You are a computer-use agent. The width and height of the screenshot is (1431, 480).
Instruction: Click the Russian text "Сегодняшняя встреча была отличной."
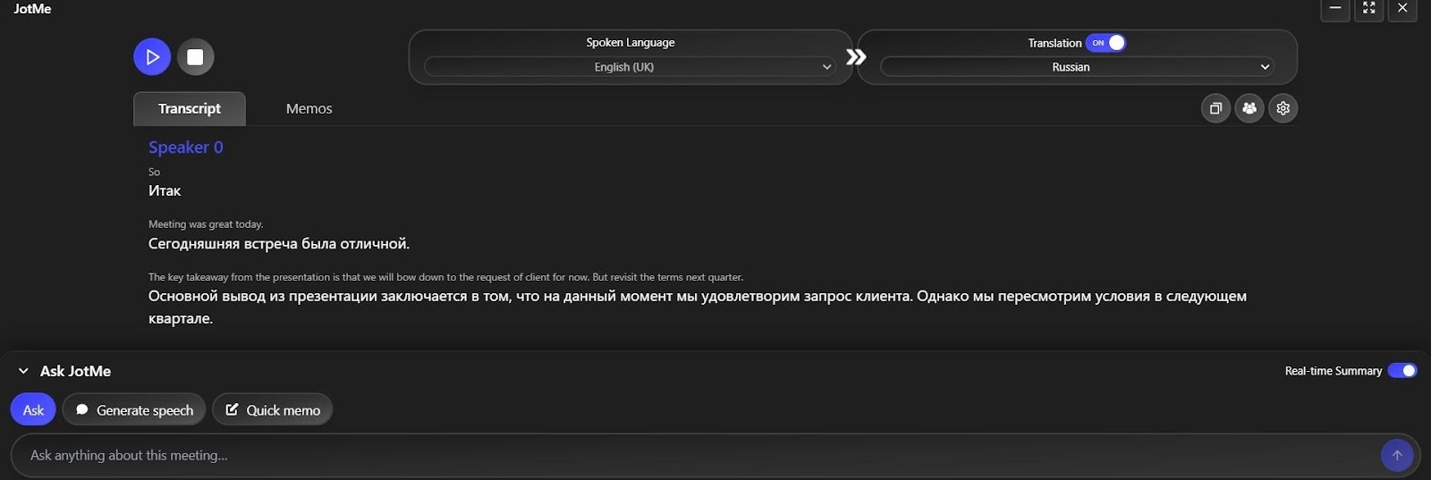(279, 244)
